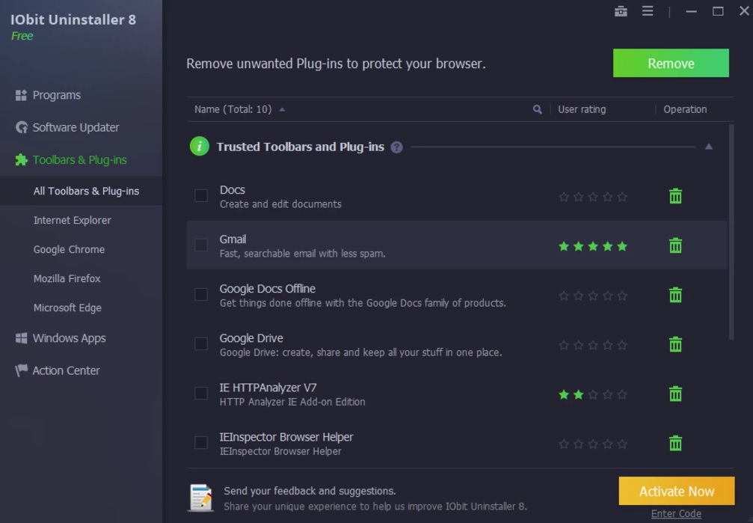This screenshot has width=753, height=523.
Task: Show Microsoft Edge plug-ins
Action: 67,308
